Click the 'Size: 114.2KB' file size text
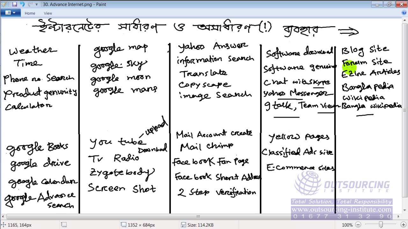 [x=200, y=225]
